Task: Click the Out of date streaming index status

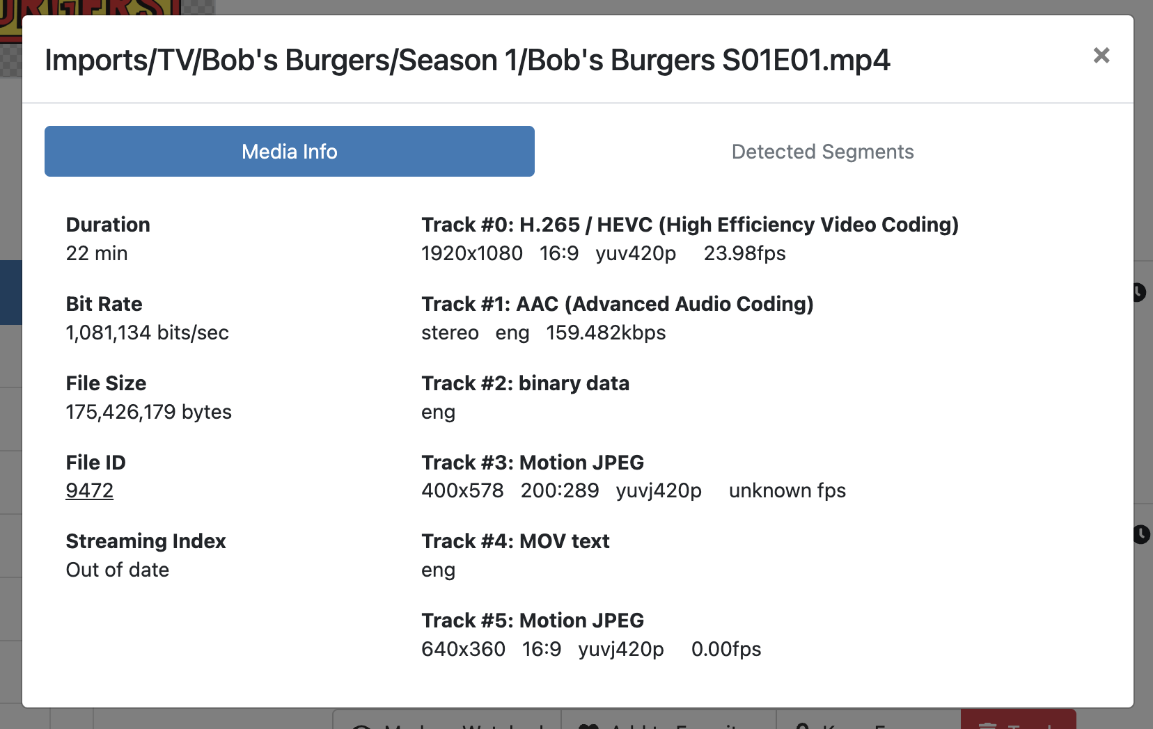Action: (118, 570)
